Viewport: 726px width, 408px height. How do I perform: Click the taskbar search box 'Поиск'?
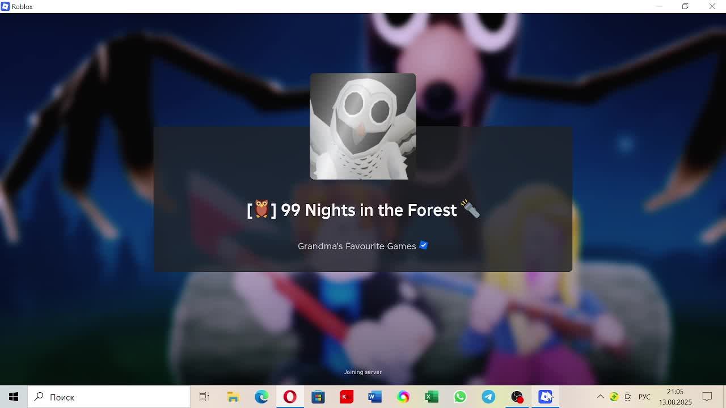pos(109,397)
